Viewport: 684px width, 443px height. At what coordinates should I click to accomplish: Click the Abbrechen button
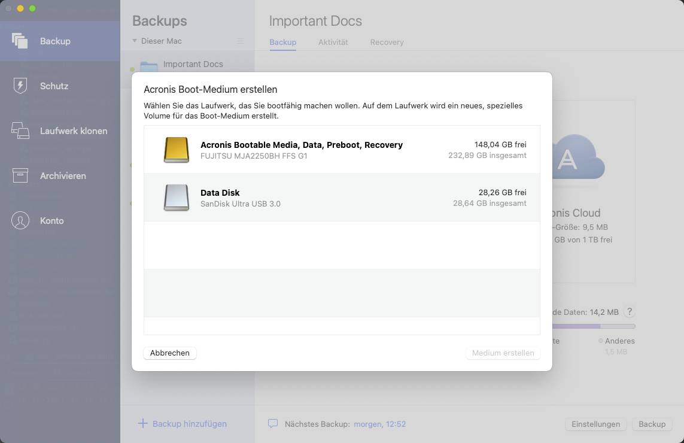tap(170, 353)
